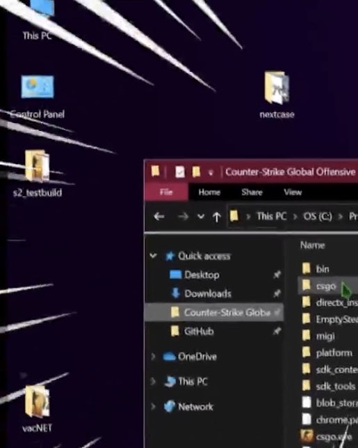358x448 pixels.
Task: Click the folder icon in Explorer title bar
Action: click(x=155, y=171)
